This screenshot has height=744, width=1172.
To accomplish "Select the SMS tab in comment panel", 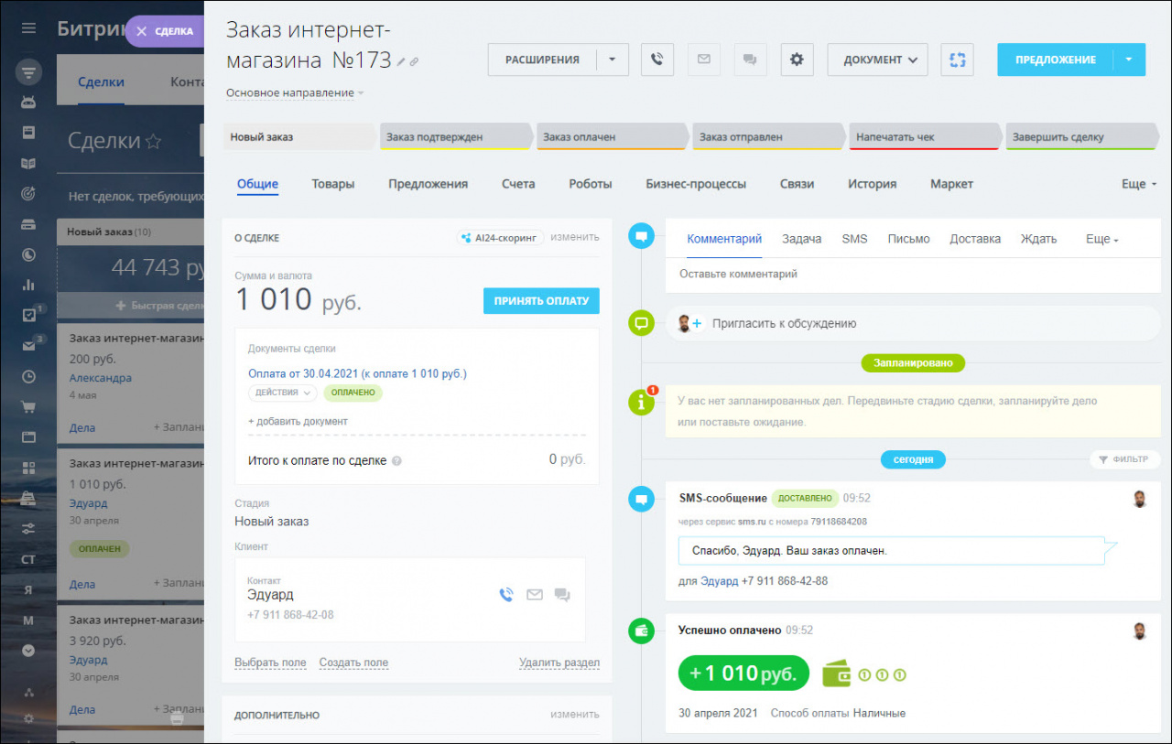I will click(x=854, y=239).
